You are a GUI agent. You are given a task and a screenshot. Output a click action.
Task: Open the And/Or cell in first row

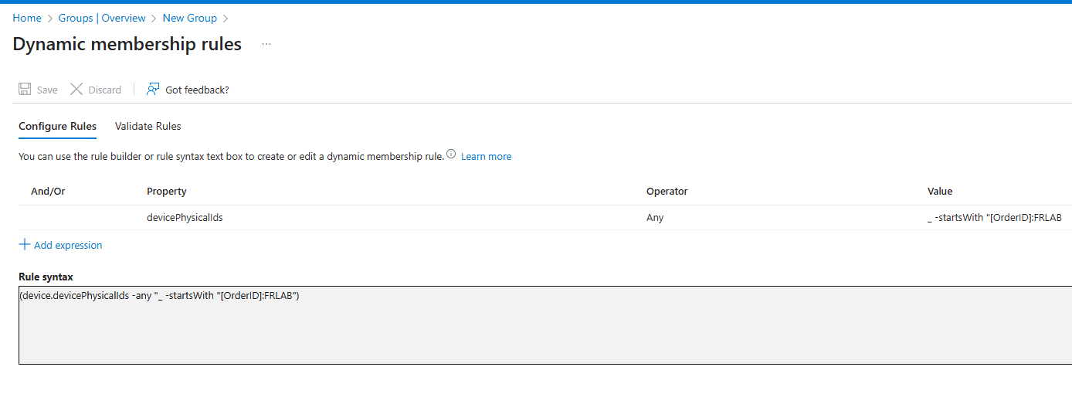pos(77,218)
